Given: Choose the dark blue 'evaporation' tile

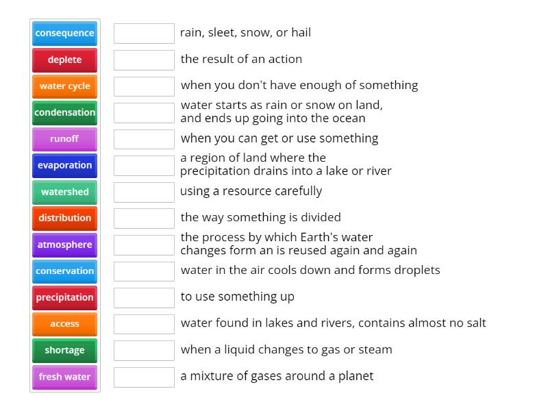Looking at the screenshot, I should tap(64, 165).
